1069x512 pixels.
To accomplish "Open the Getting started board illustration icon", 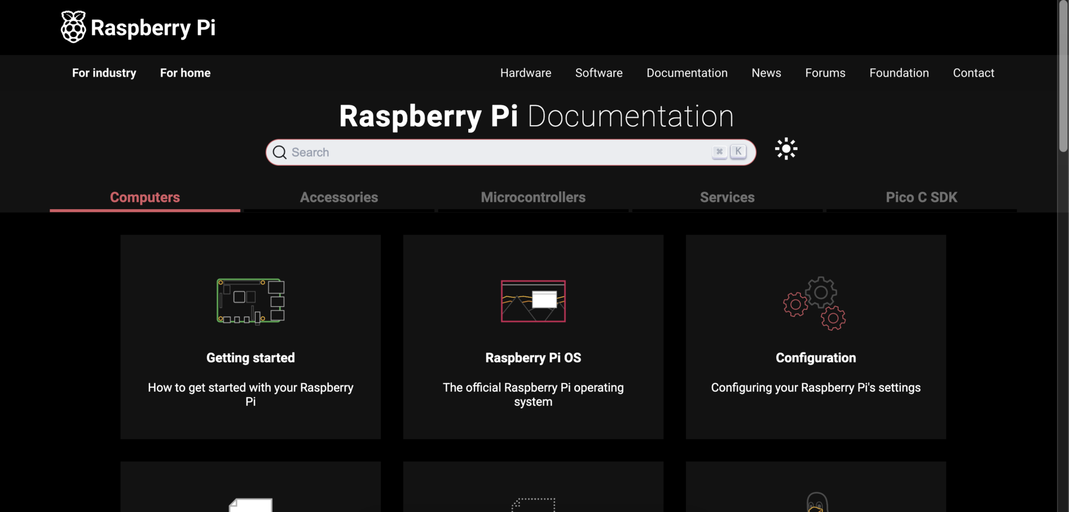I will (250, 301).
